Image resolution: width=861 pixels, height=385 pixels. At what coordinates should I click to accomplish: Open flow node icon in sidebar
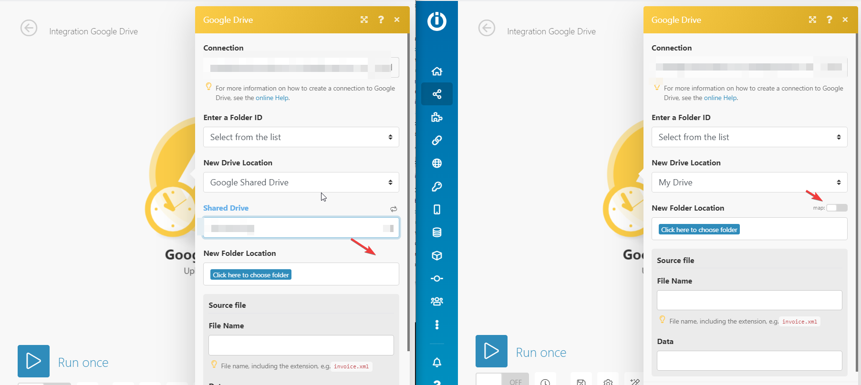click(x=437, y=278)
